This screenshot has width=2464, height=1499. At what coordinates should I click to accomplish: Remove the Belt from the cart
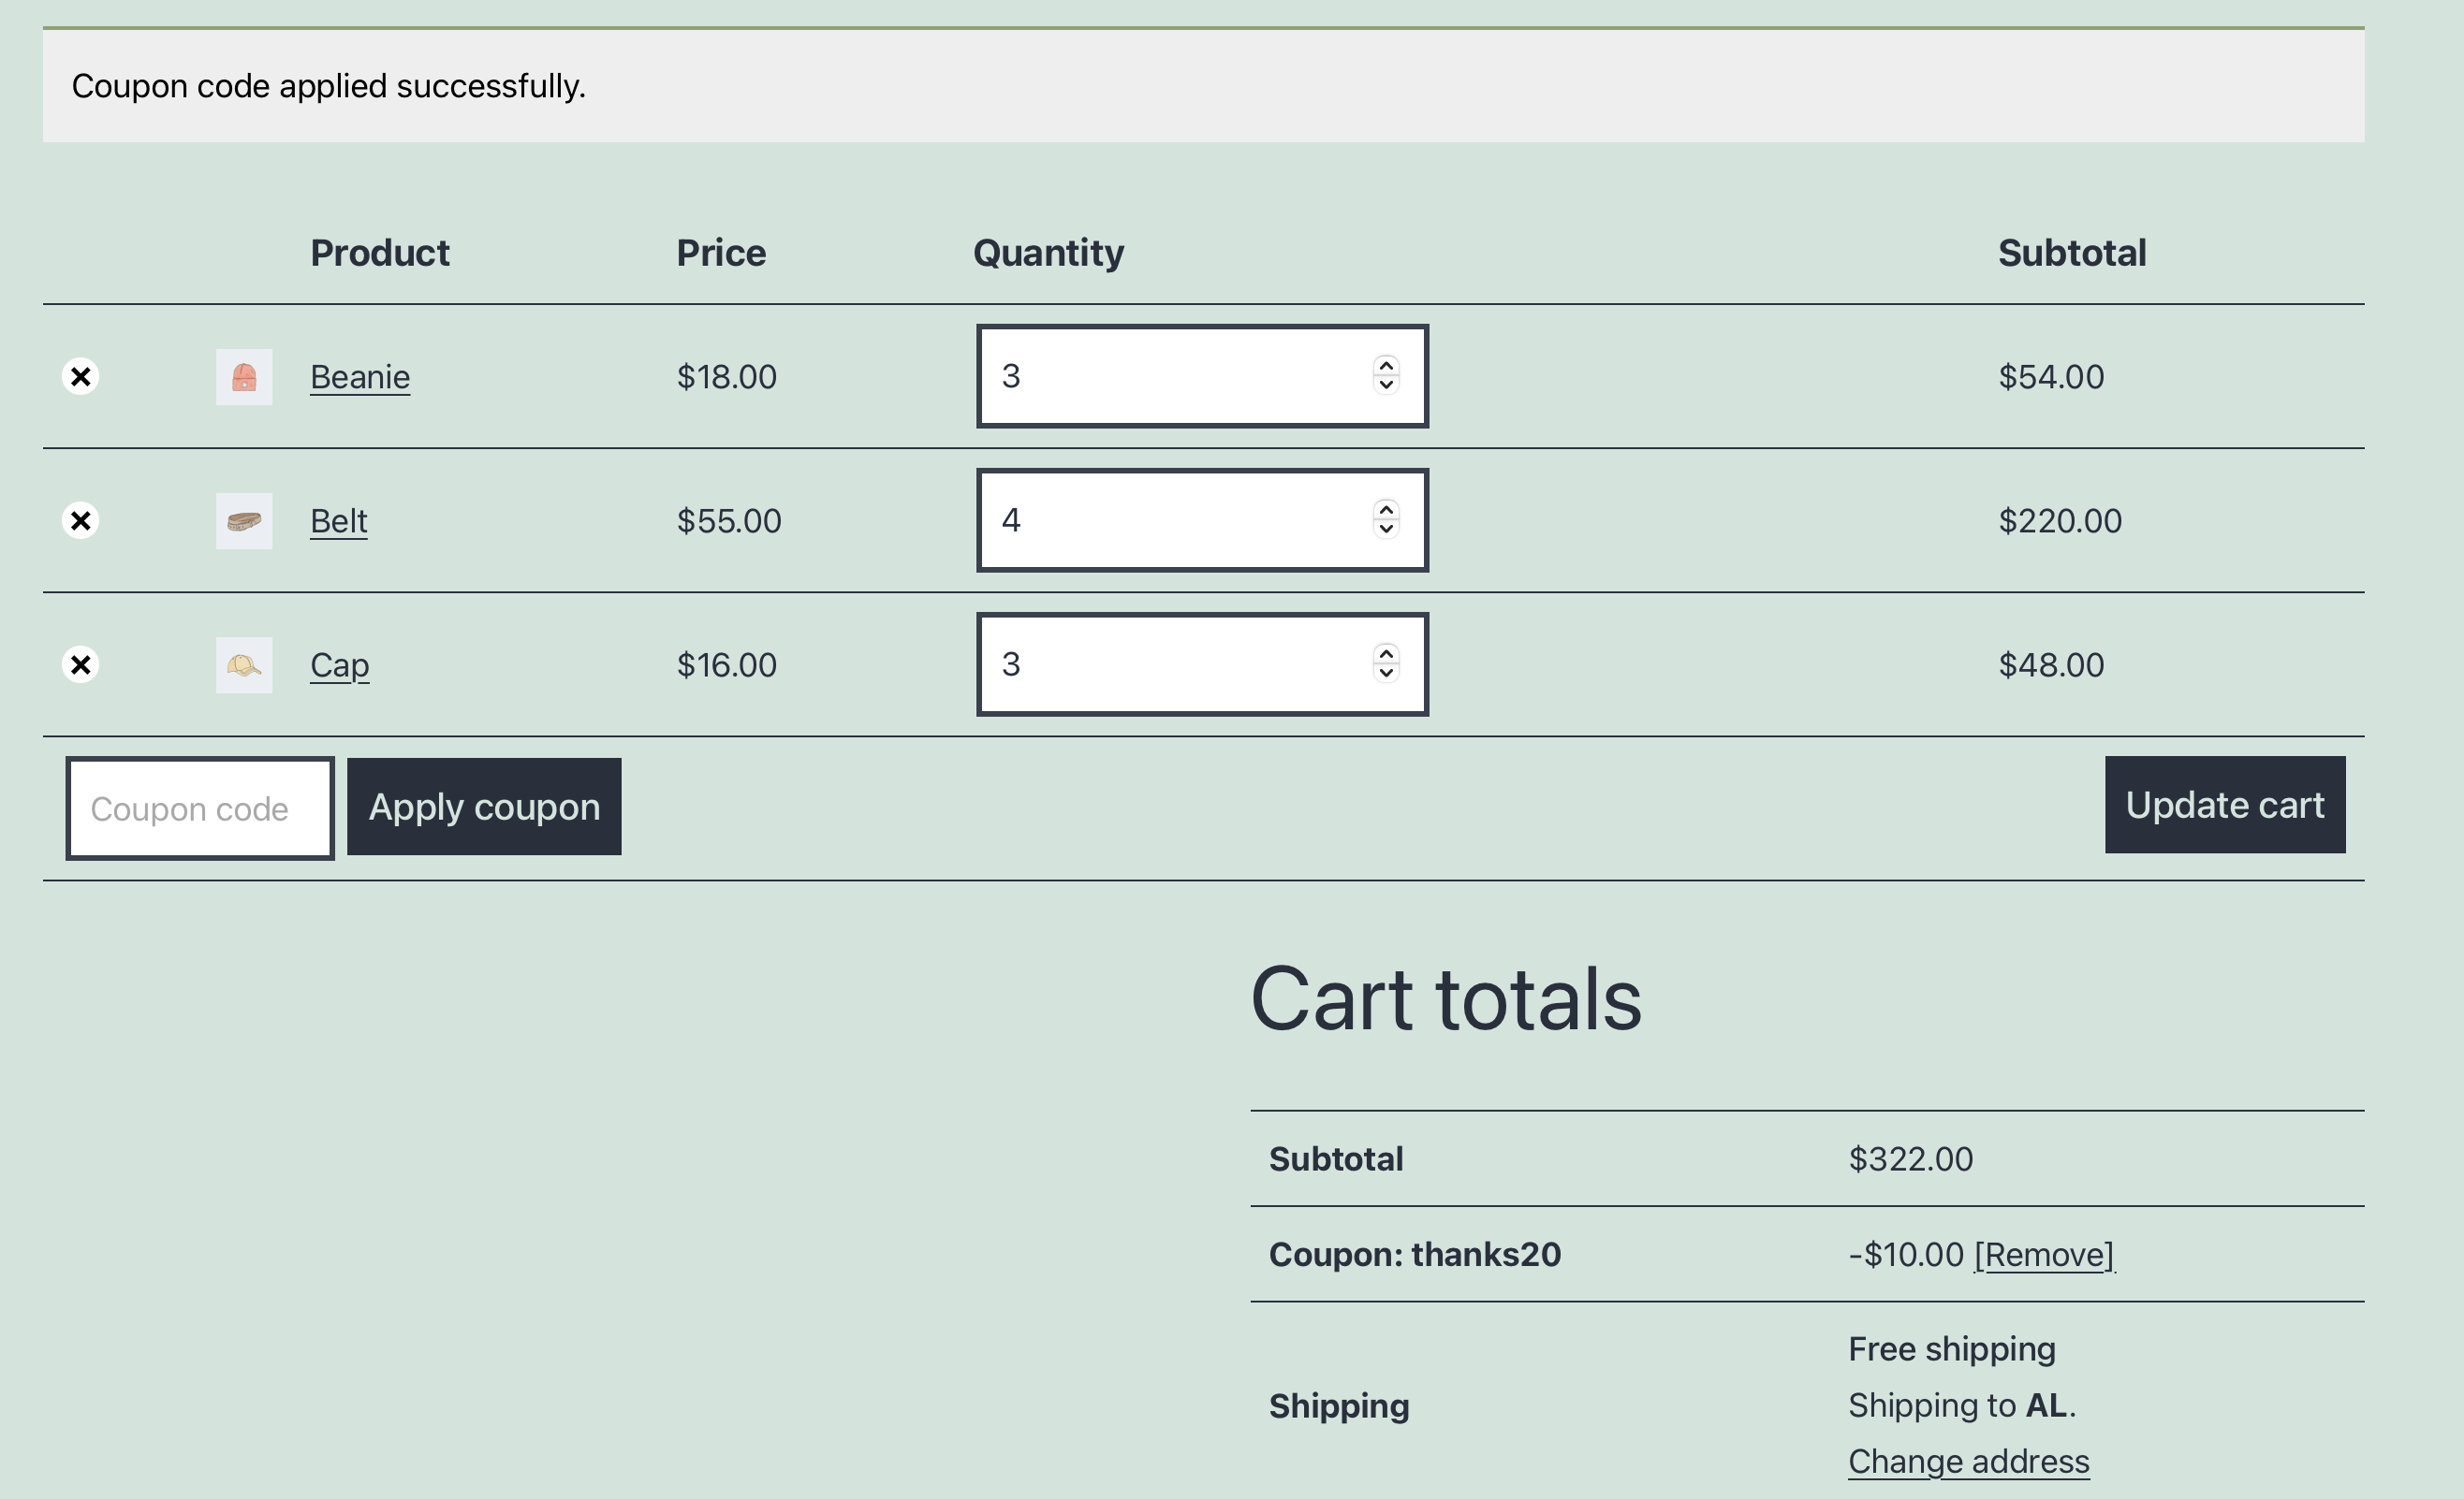point(80,520)
